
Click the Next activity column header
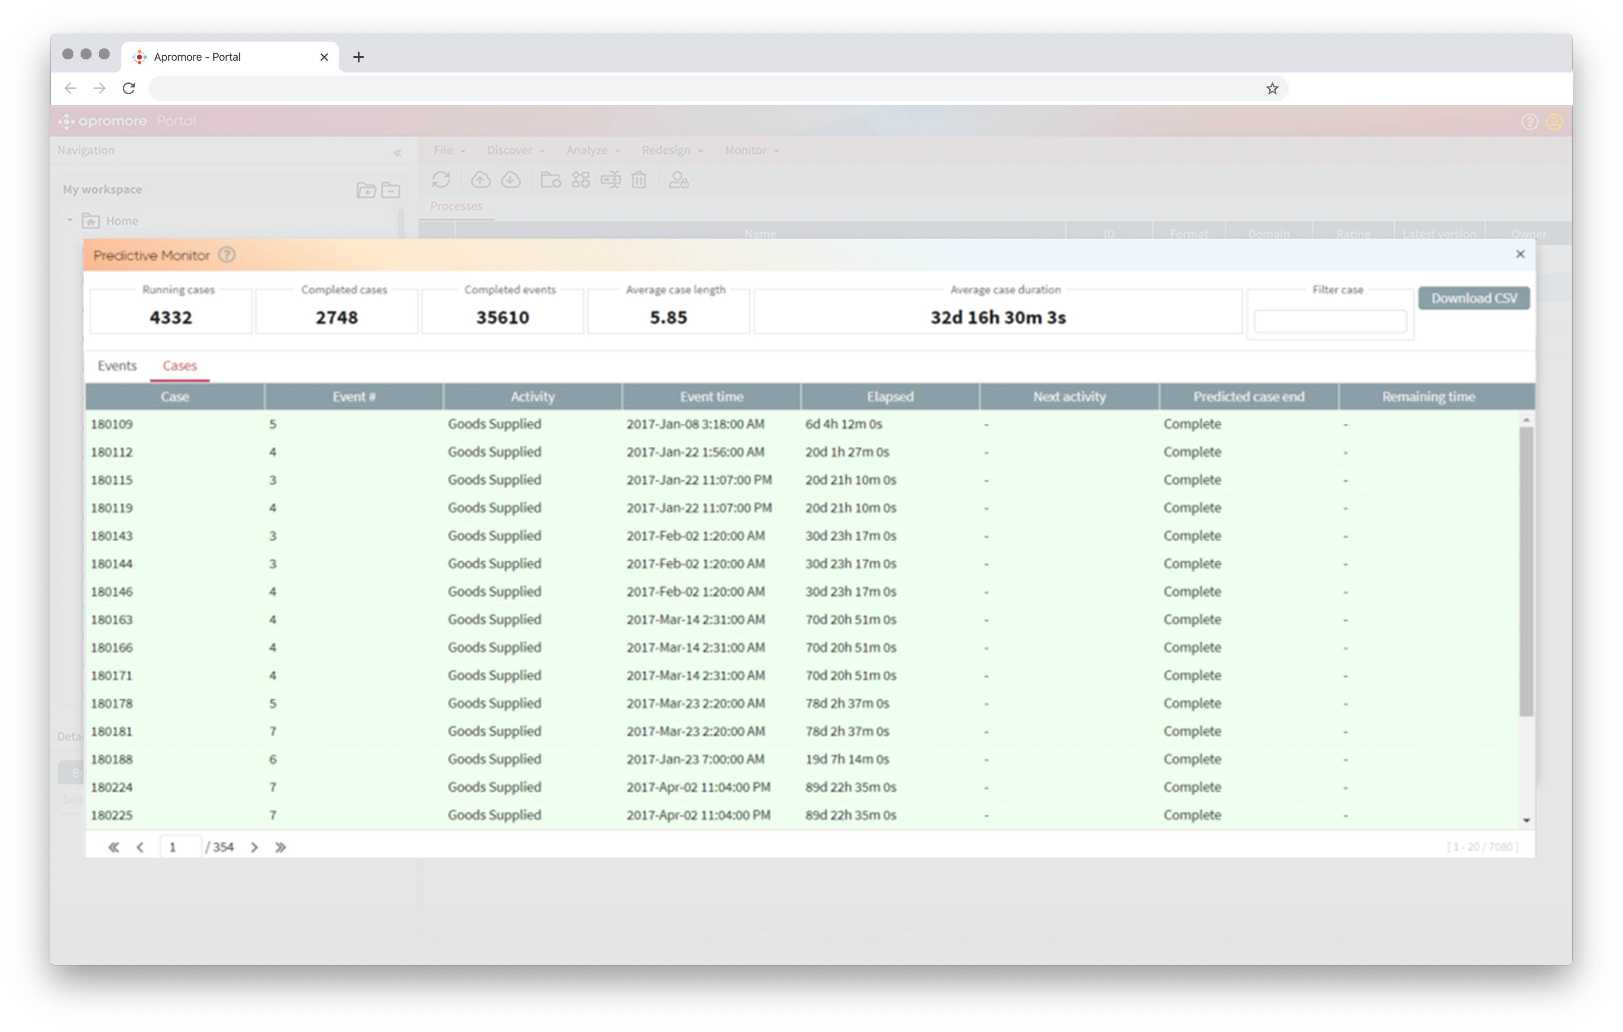click(1069, 396)
